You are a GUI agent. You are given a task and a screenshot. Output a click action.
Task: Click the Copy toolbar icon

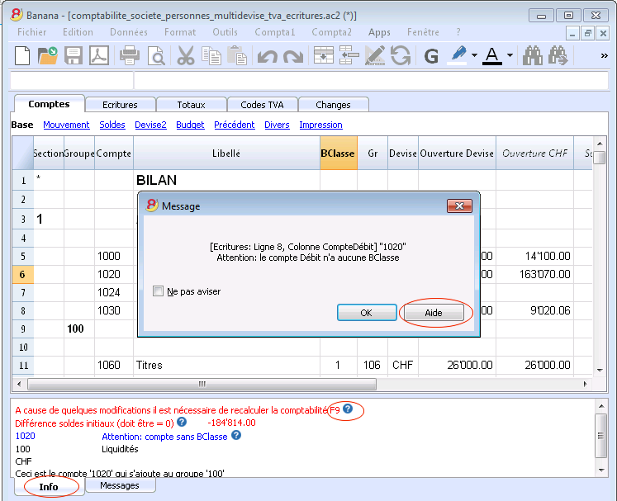[x=211, y=55]
